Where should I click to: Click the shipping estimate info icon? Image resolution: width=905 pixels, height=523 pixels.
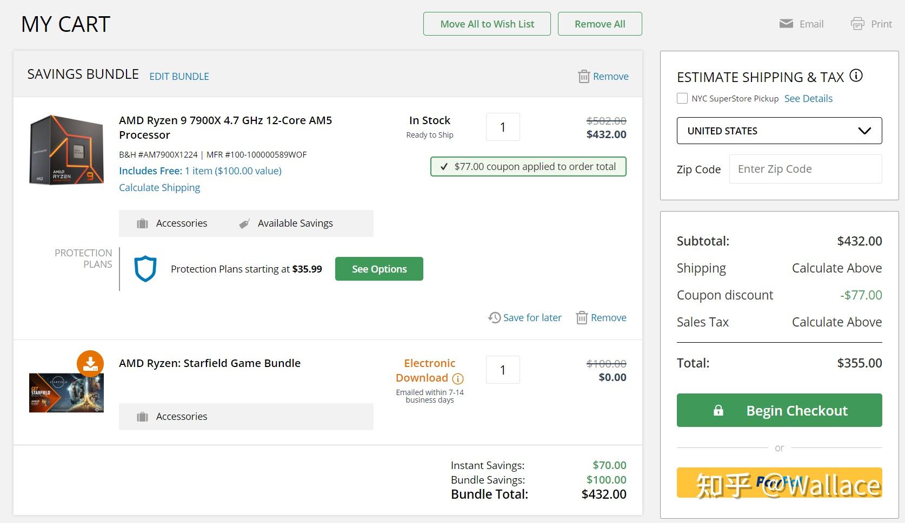point(856,76)
